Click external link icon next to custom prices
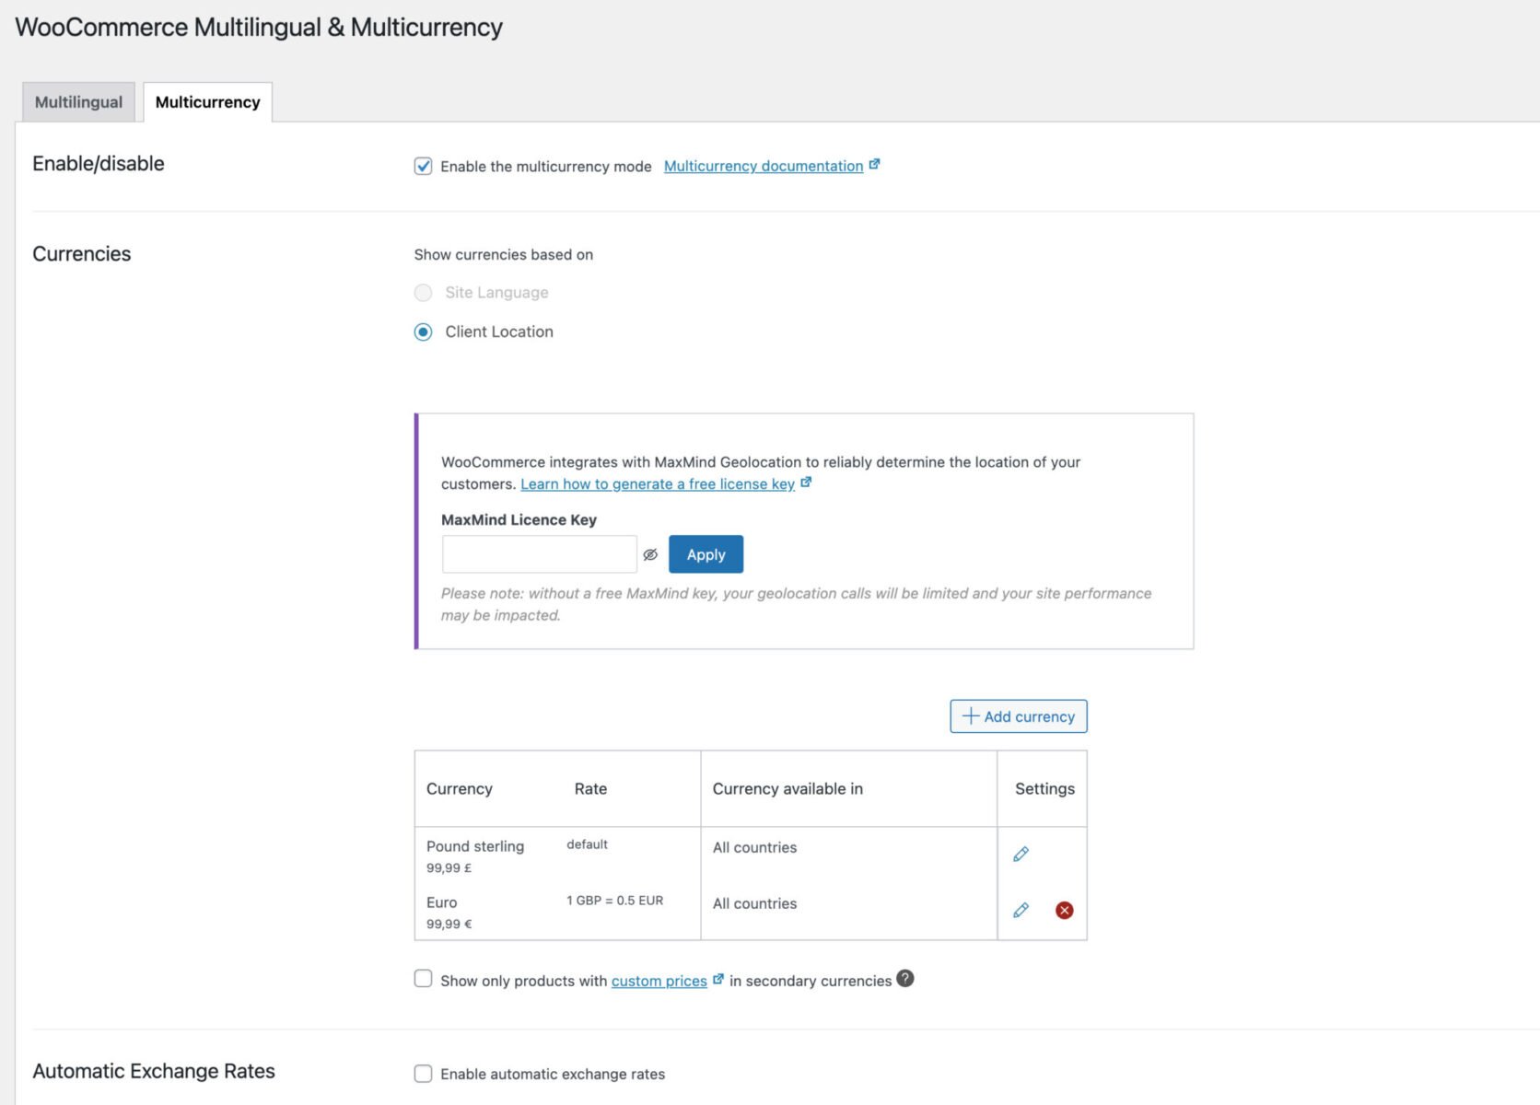This screenshot has width=1540, height=1105. coord(718,980)
